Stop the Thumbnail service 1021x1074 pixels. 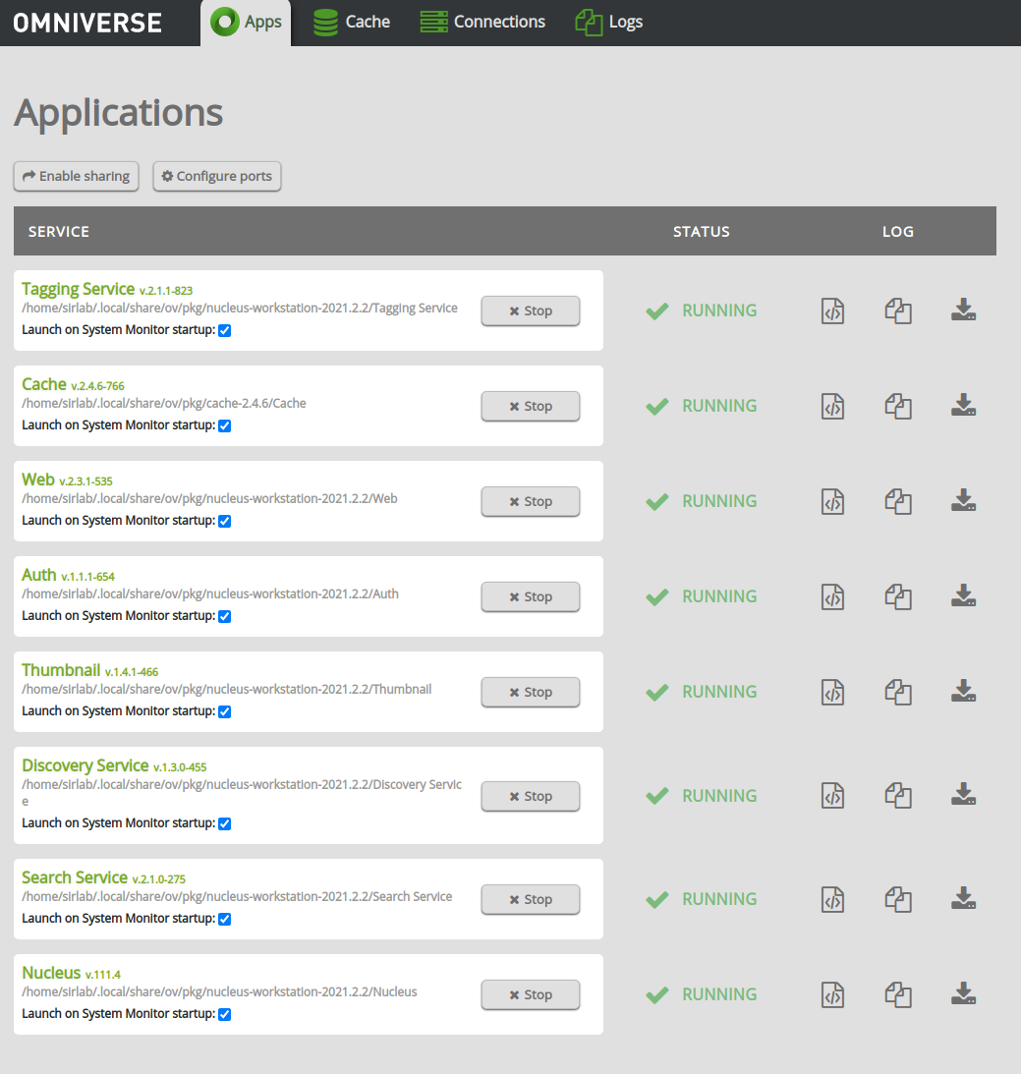click(530, 692)
